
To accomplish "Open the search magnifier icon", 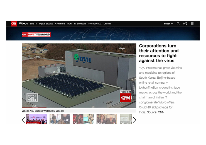I will point(178,24).
